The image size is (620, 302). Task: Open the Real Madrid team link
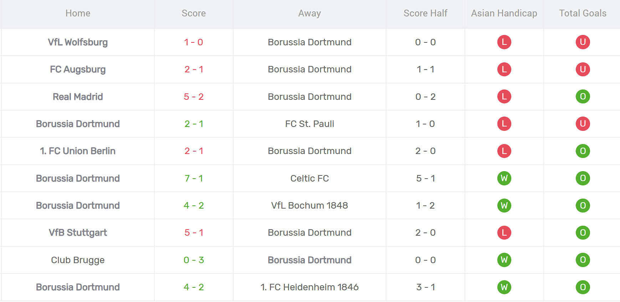pos(78,97)
